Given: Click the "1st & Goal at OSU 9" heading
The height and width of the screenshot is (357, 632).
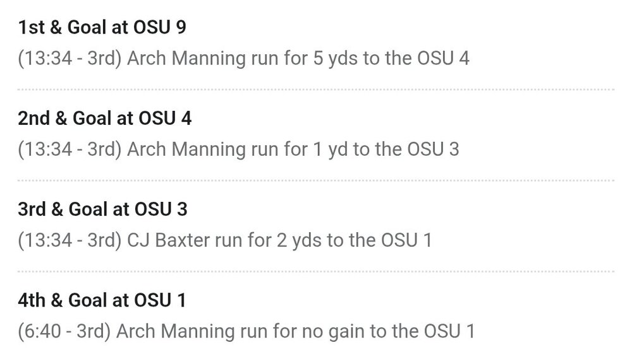Looking at the screenshot, I should click(x=102, y=28).
